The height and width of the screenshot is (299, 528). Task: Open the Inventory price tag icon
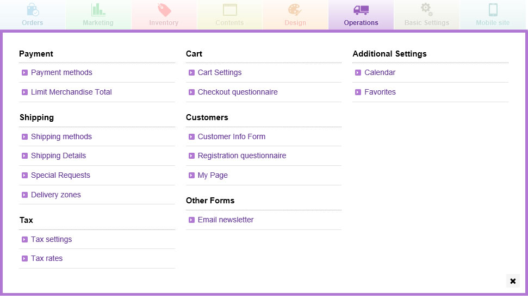(x=164, y=10)
